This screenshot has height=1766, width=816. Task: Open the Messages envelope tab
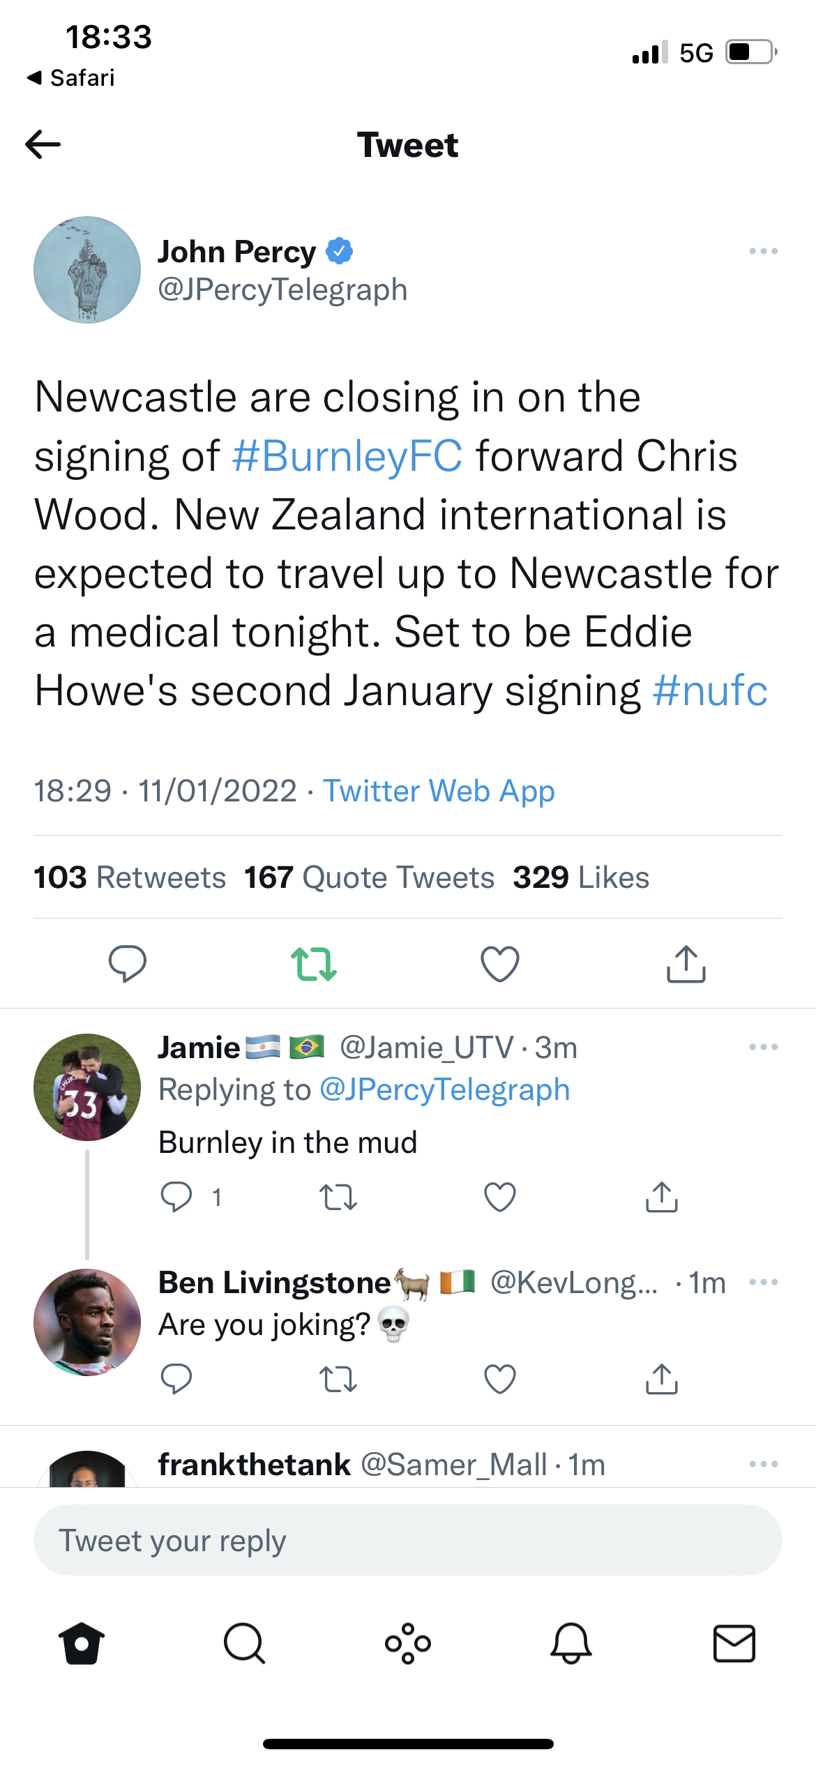pyautogui.click(x=734, y=1644)
